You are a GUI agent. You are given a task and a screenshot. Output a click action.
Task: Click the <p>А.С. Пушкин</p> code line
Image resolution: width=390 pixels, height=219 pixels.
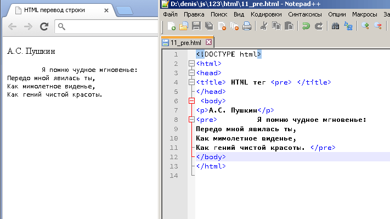(x=235, y=110)
